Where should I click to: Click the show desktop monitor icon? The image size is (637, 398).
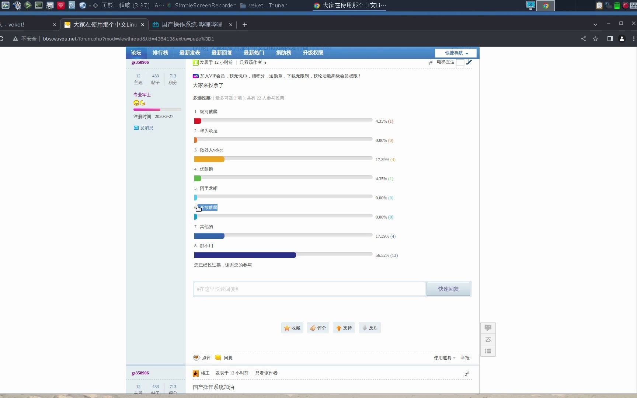tap(531, 5)
